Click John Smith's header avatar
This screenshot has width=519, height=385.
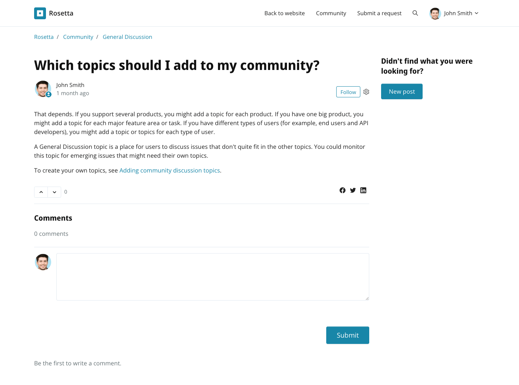coord(435,13)
